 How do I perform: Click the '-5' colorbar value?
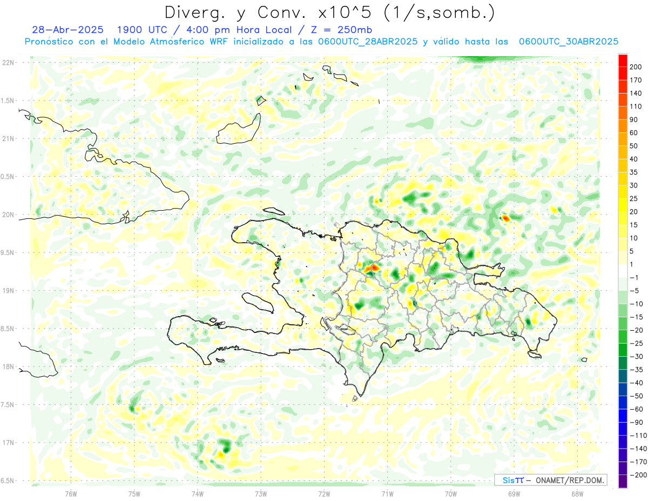click(x=635, y=291)
